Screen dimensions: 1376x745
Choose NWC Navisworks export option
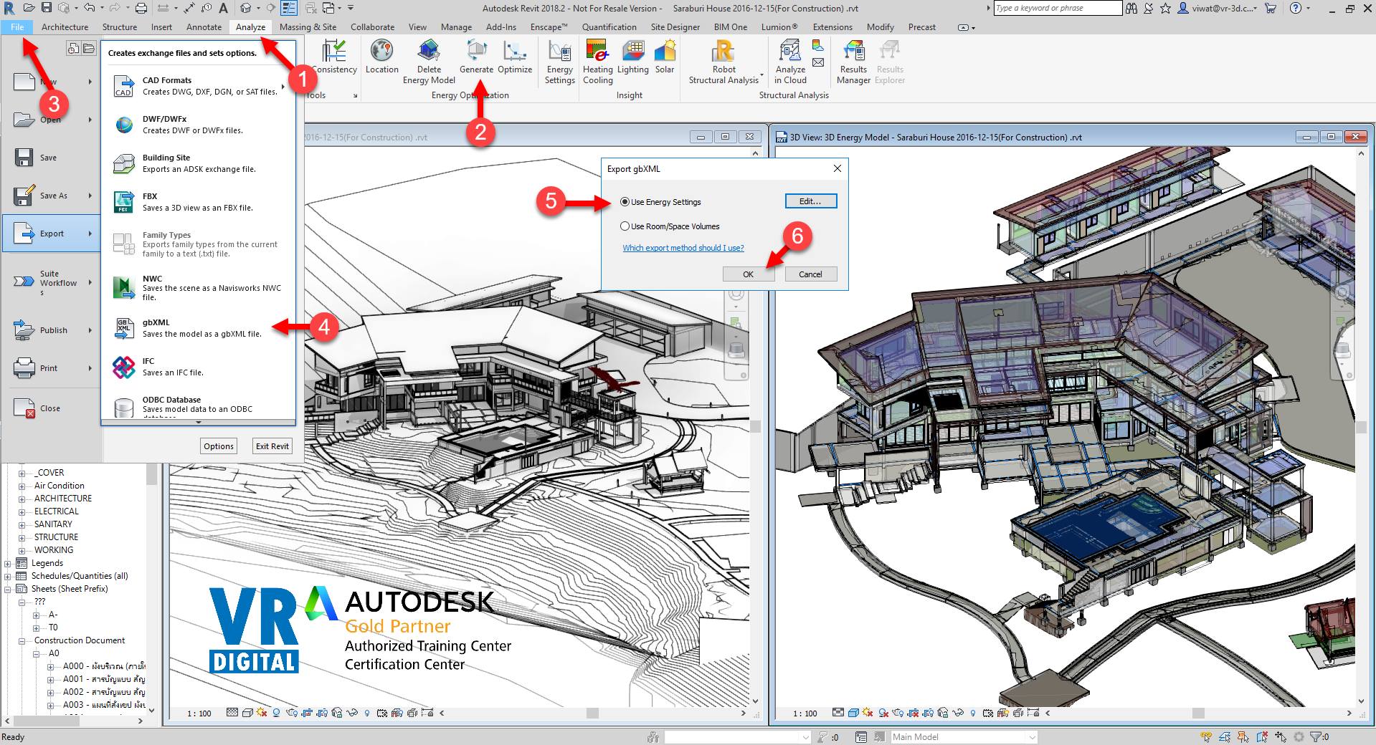point(198,287)
